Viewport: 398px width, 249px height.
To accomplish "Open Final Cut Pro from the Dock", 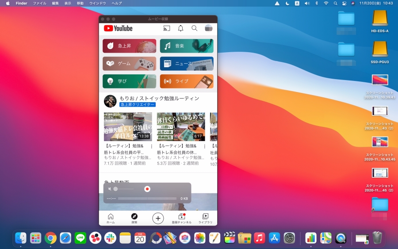I will (230, 238).
